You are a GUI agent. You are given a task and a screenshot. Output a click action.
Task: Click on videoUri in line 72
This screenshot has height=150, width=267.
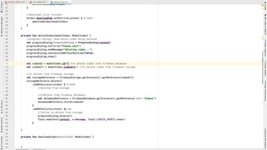click(x=69, y=67)
